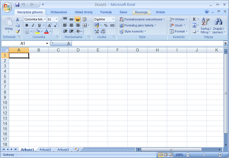This screenshot has width=229, height=158.
Task: Click the Znajdź i zaznacz button
Action: (219, 26)
